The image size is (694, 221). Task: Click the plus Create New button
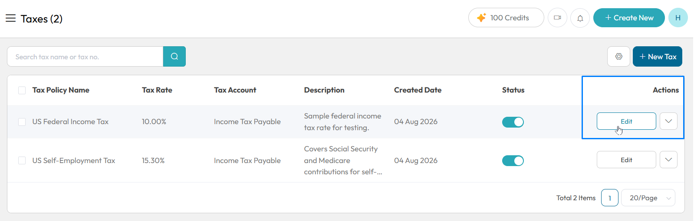(x=629, y=18)
